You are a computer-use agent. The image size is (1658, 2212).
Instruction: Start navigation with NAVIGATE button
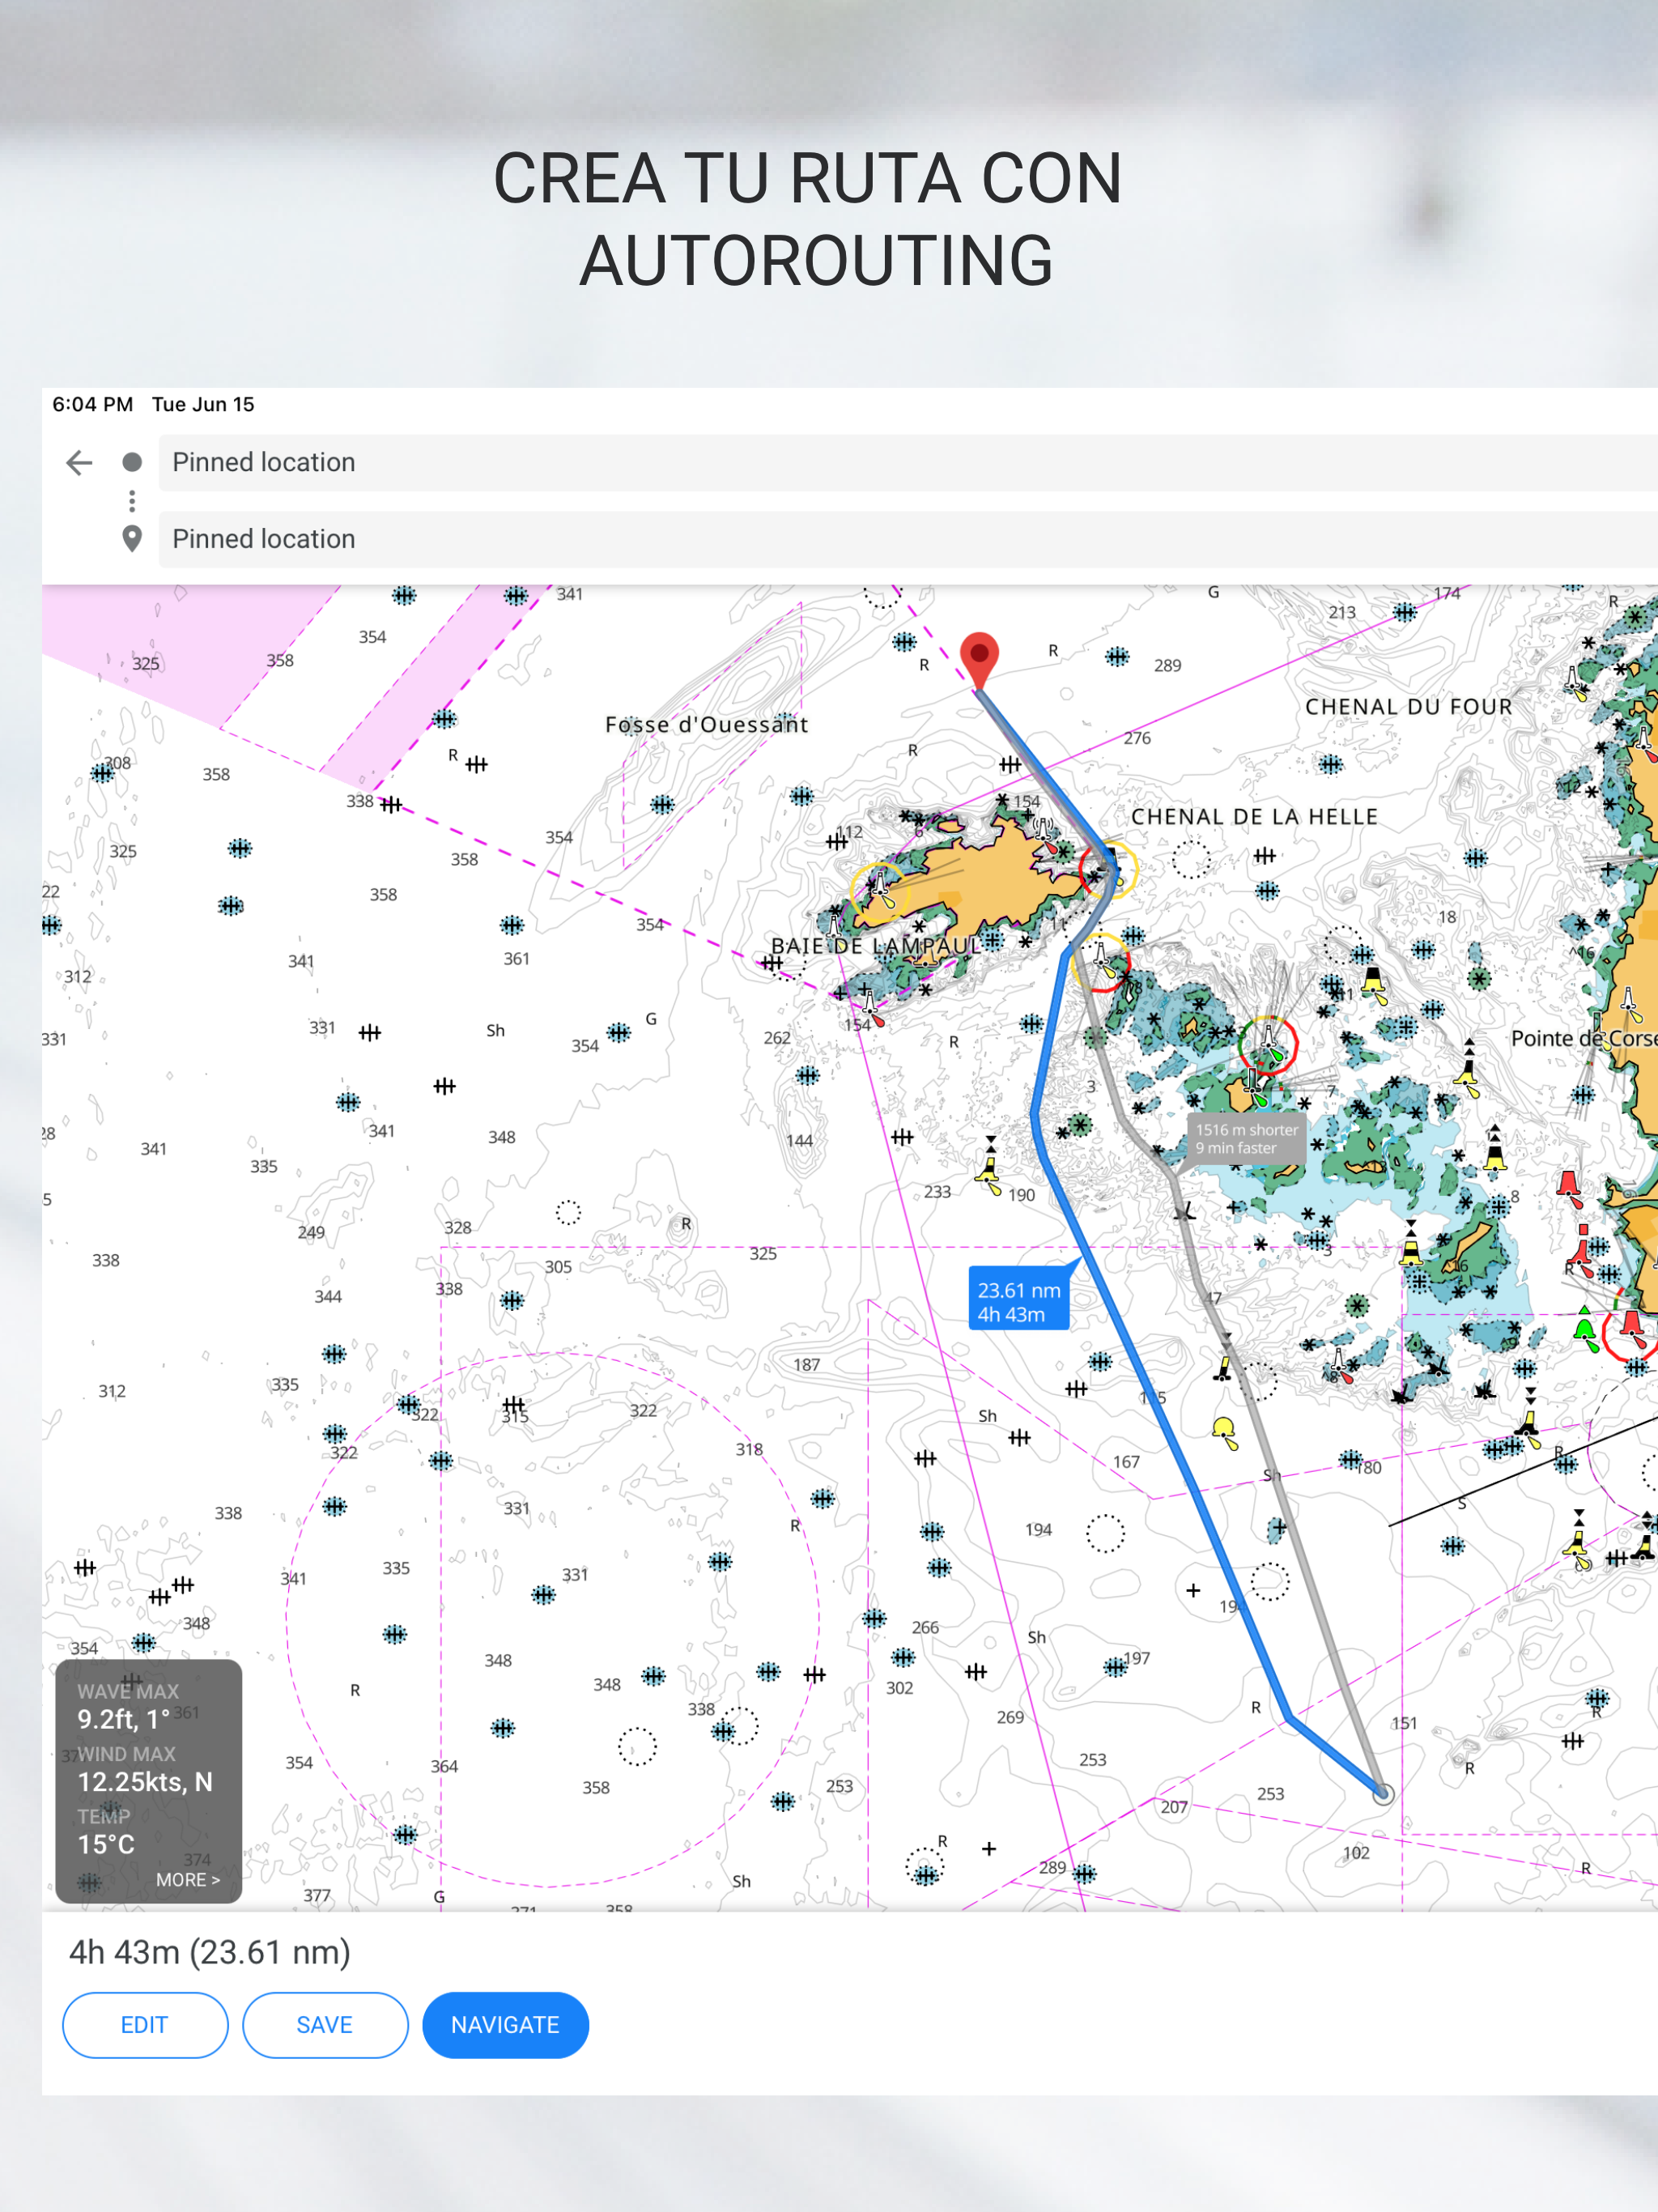tap(505, 2025)
